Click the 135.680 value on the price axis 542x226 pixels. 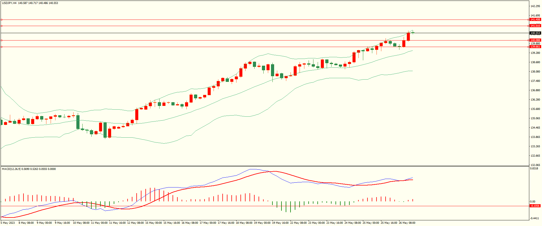(x=535, y=109)
